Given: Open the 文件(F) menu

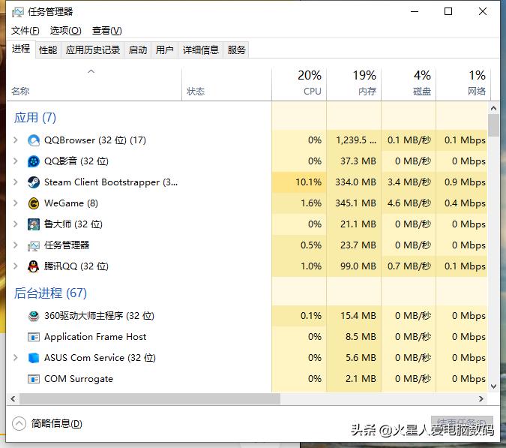Looking at the screenshot, I should point(25,31).
